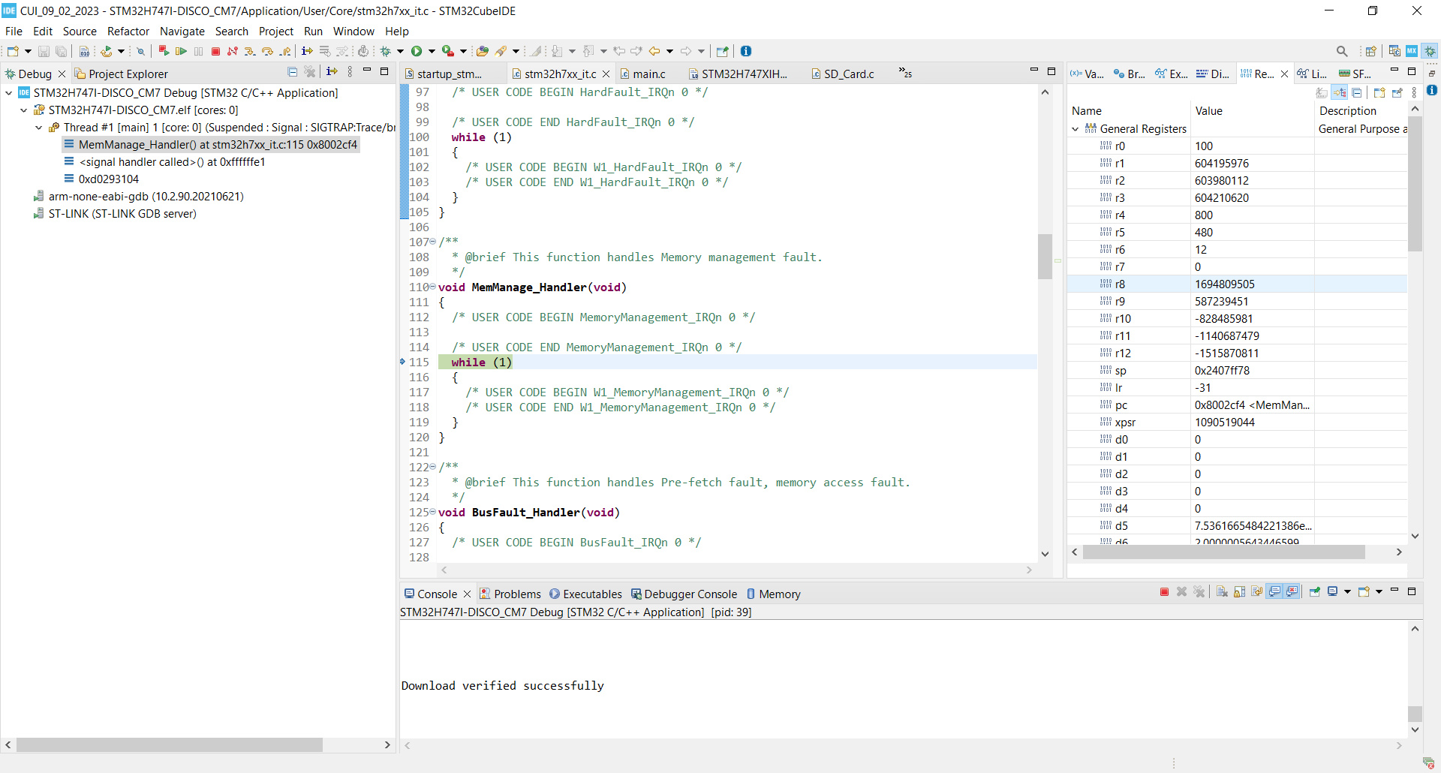Toggle Pin Console in the Console toolbar
1441x773 pixels.
pos(1313,593)
